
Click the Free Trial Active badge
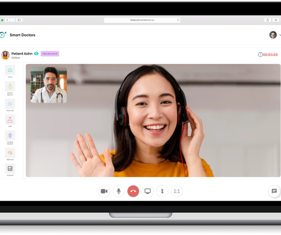click(x=50, y=54)
